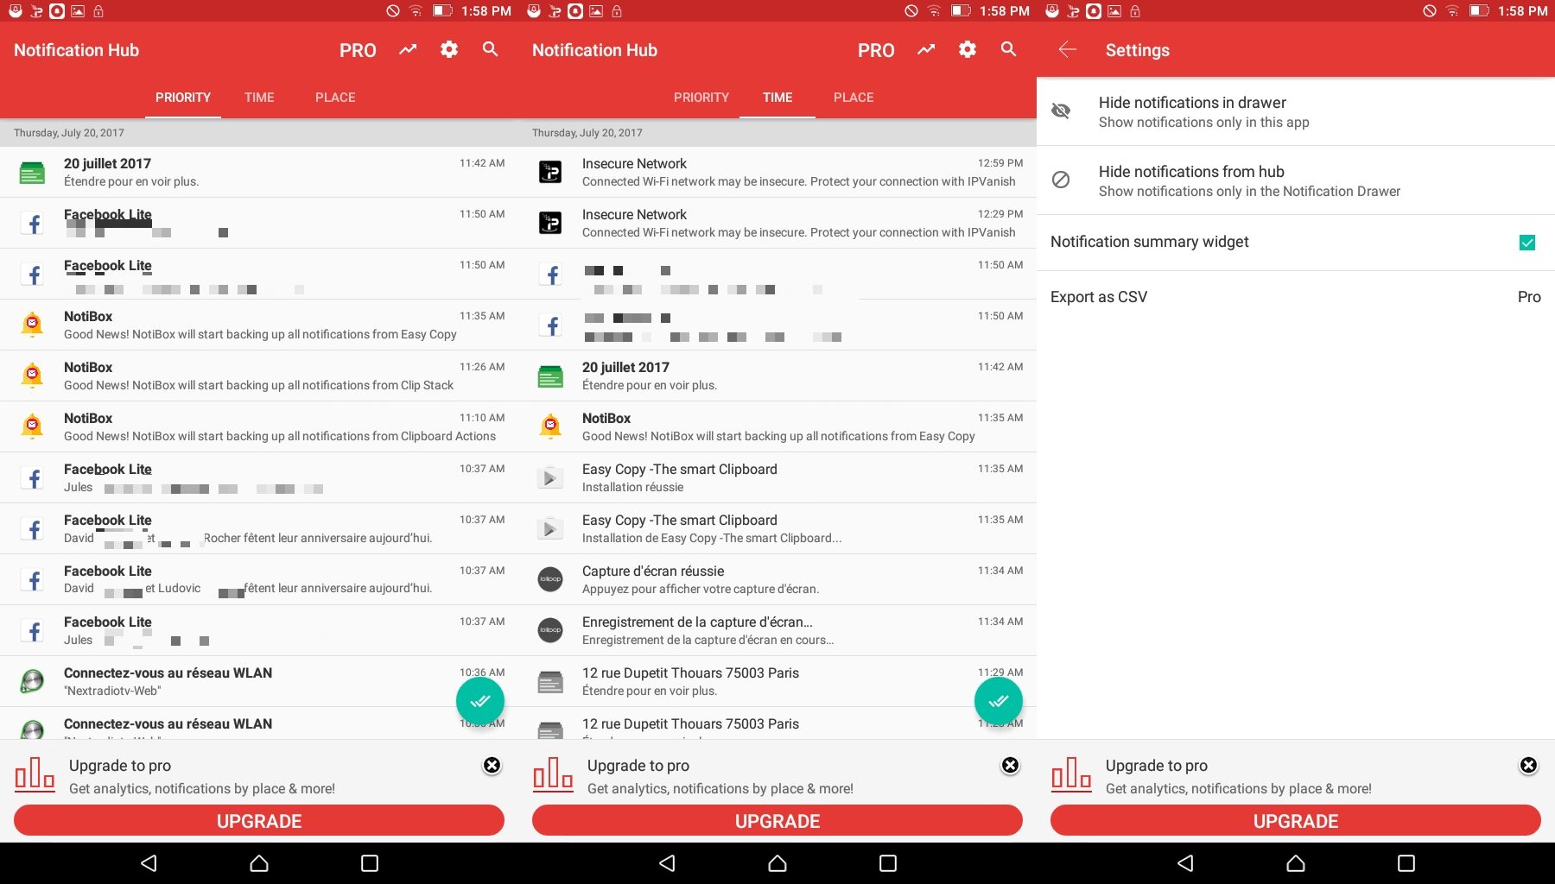Dismiss upgrade banner on middle screen
The width and height of the screenshot is (1555, 884).
click(1010, 766)
